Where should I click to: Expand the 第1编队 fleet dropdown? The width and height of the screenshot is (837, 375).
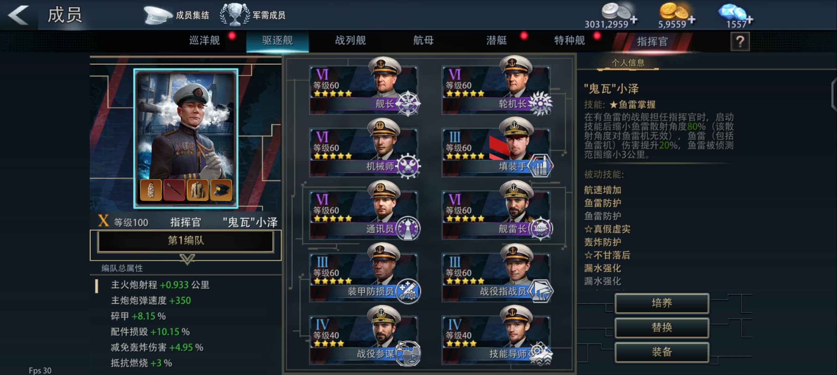click(186, 241)
